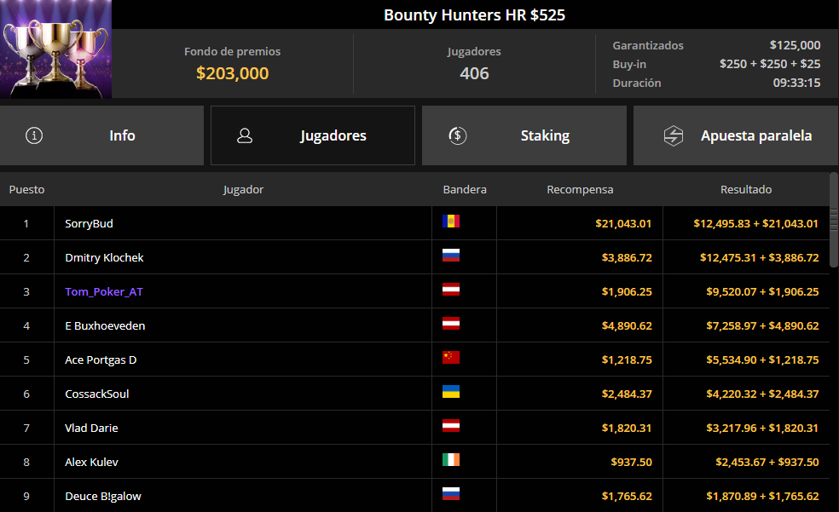Open the Staking tab
Viewport: 839px width, 512px height.
(x=524, y=135)
